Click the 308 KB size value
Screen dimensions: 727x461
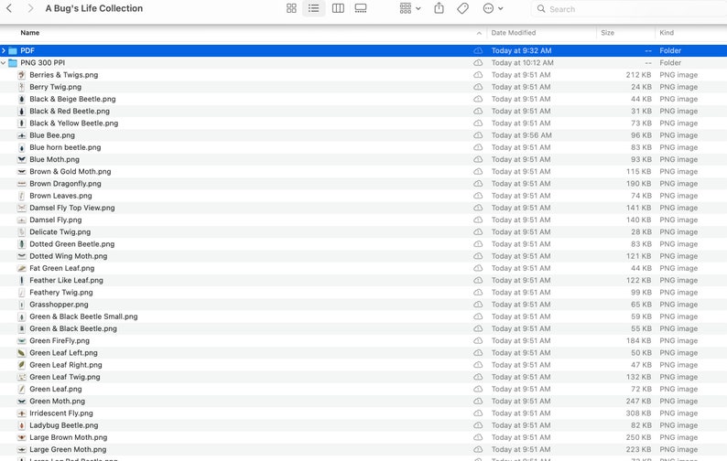tap(638, 413)
